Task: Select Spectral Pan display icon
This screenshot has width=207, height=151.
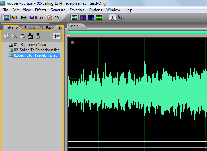Action: 91,18
